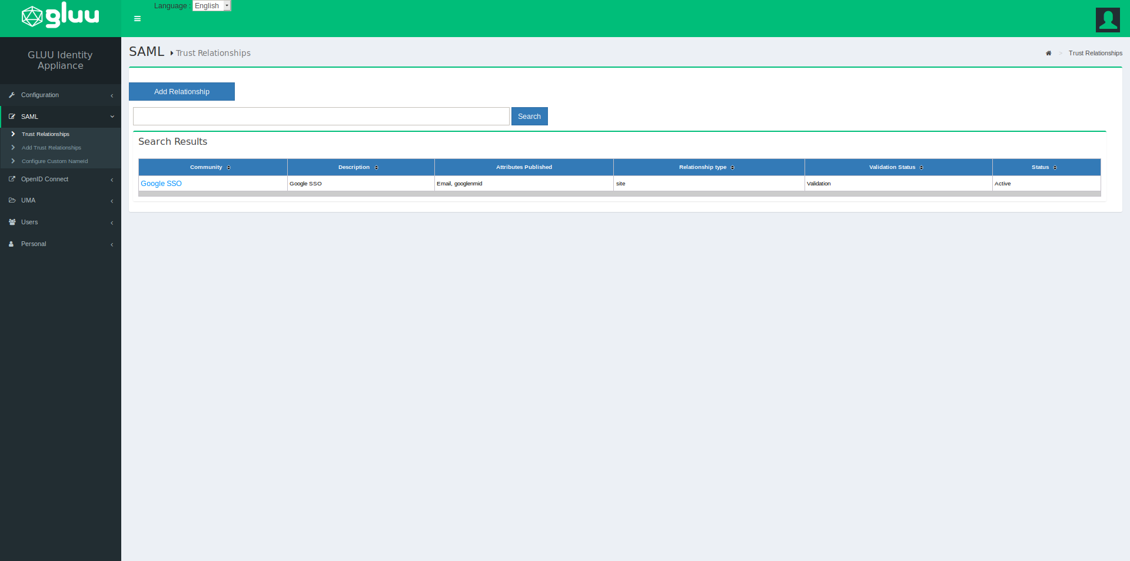Screen dimensions: 1130x561
Task: Click the OpenID Connect sidebar icon
Action: coord(12,180)
